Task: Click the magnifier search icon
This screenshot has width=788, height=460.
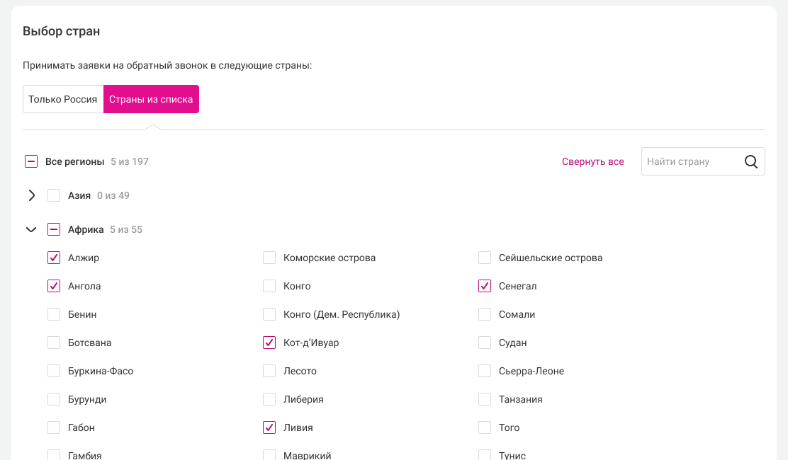Action: point(751,161)
